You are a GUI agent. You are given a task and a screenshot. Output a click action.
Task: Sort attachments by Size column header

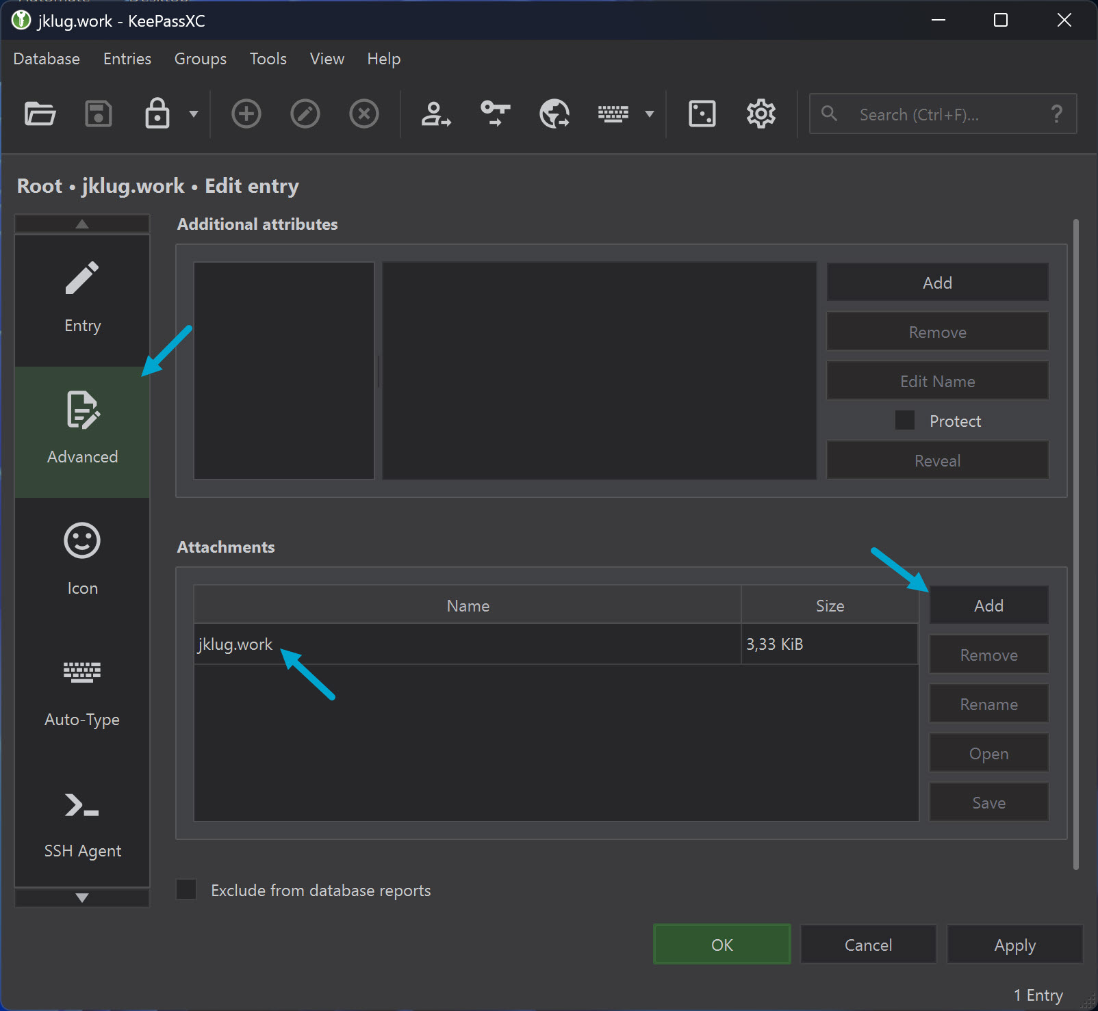click(830, 605)
